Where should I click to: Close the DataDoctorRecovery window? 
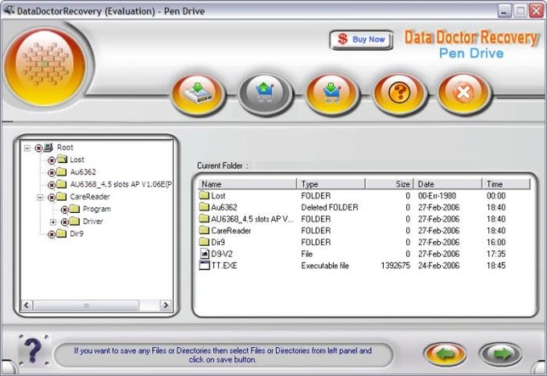[537, 11]
